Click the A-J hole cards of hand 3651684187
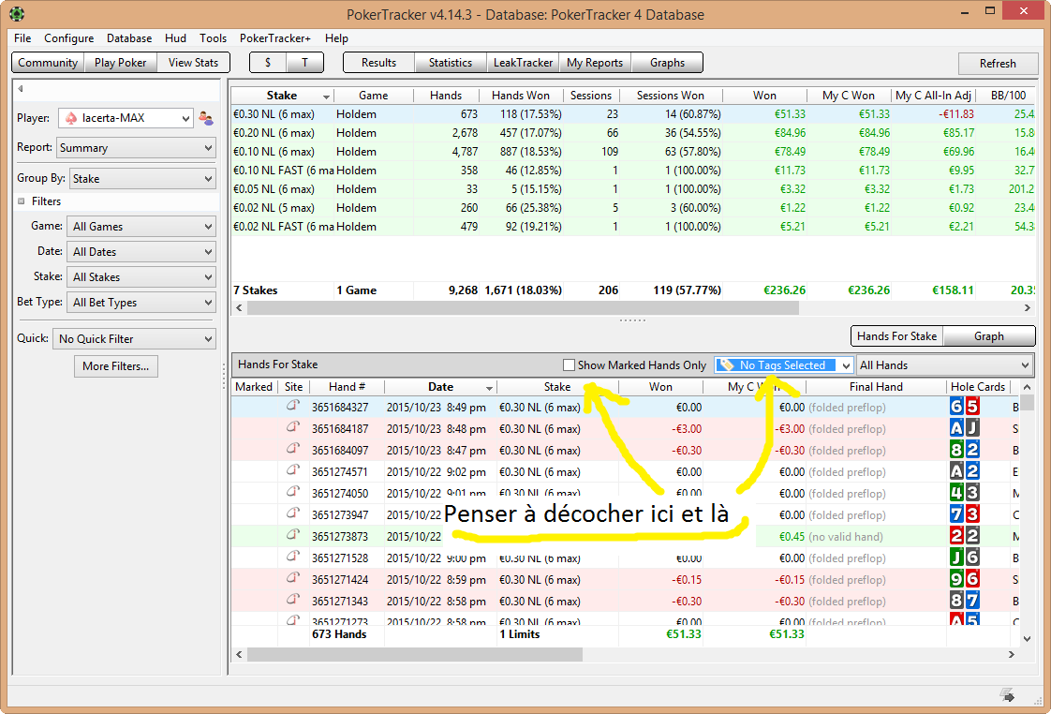Screen dimensions: 1051x714 965,427
